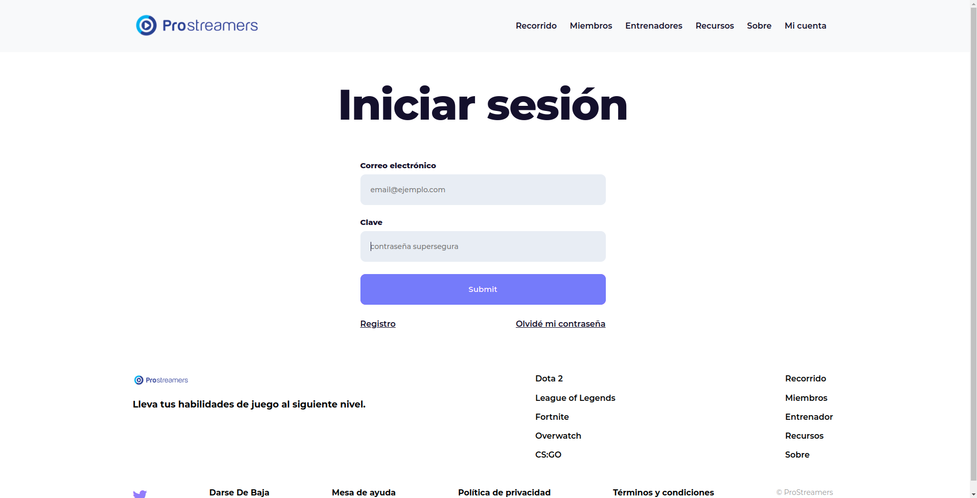The image size is (977, 498).
Task: Open the CS:GO footer link
Action: (548, 455)
